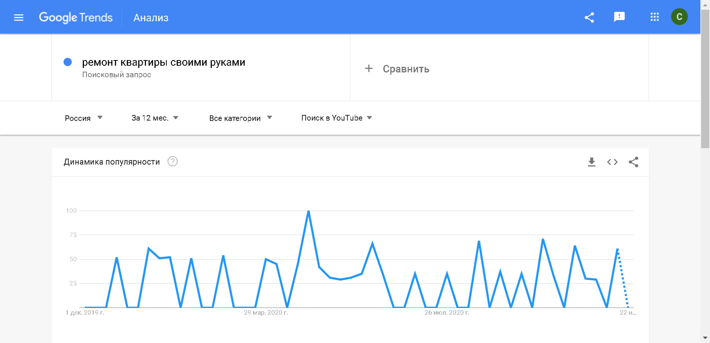Click the plus icon beside Сравнить
The width and height of the screenshot is (710, 343).
pos(368,69)
